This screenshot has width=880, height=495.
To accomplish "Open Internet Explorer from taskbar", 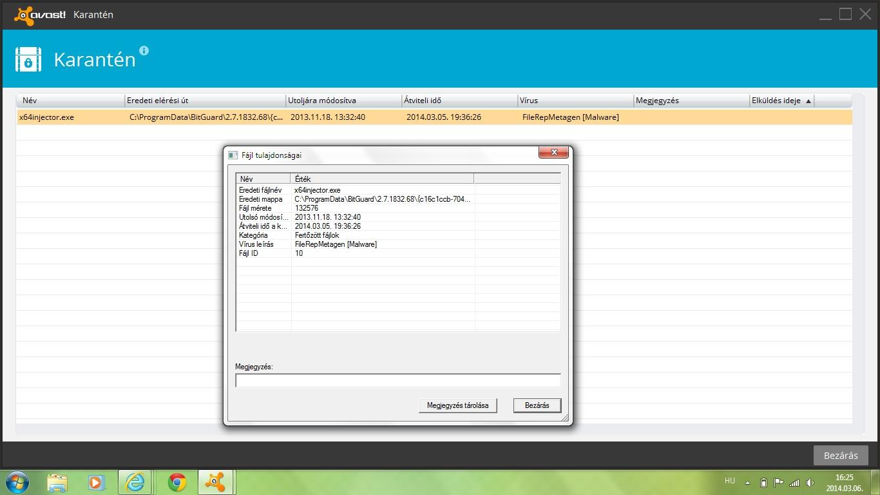I will [135, 482].
